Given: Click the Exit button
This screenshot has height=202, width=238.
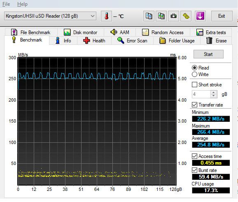Looking at the screenshot, I should tap(222, 16).
